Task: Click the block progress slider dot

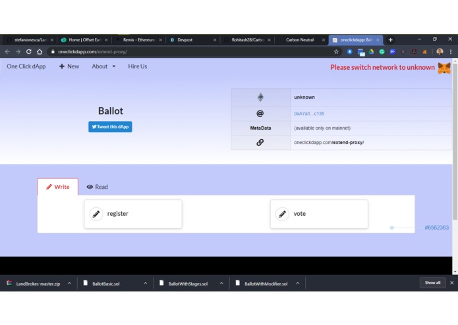Action: [392, 228]
